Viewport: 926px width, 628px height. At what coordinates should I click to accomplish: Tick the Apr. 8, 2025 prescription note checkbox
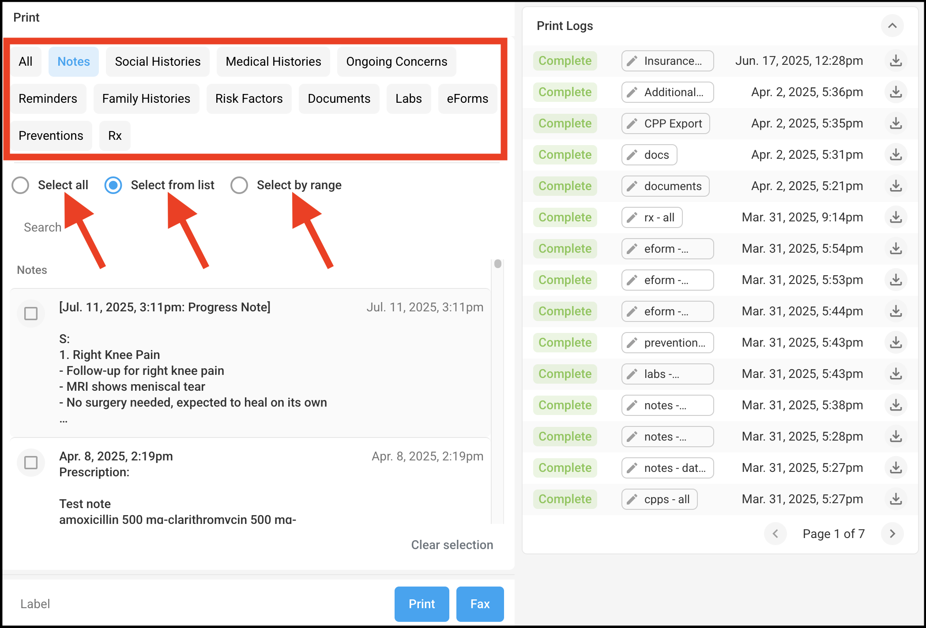point(31,463)
